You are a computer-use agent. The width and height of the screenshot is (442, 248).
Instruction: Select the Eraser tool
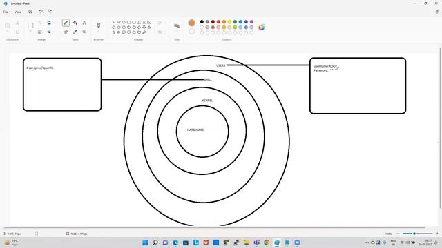click(66, 32)
